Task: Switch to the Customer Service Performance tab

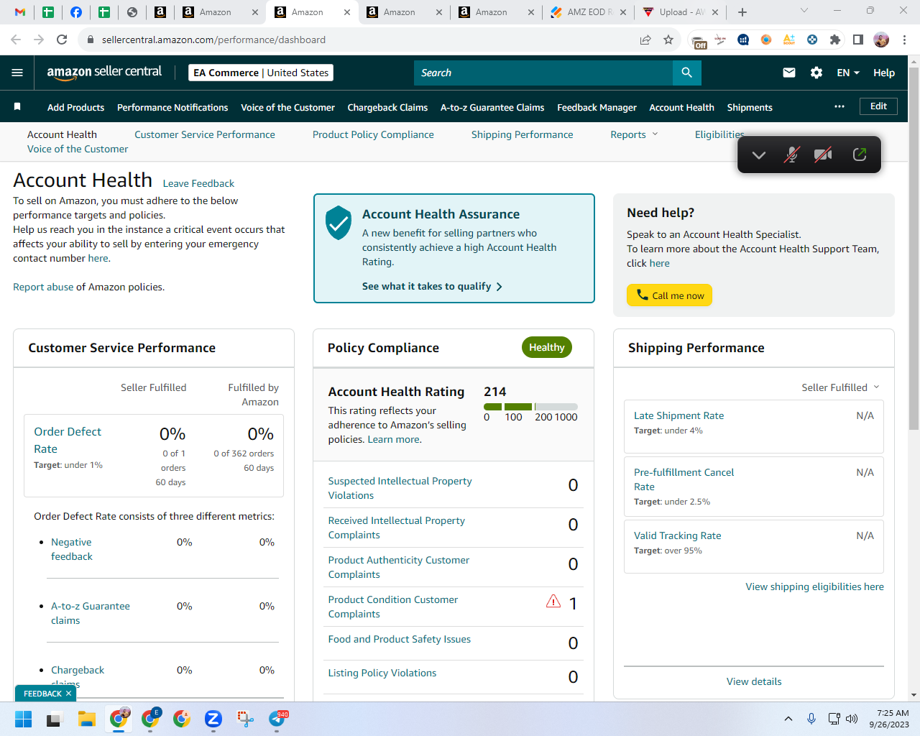Action: 205,134
